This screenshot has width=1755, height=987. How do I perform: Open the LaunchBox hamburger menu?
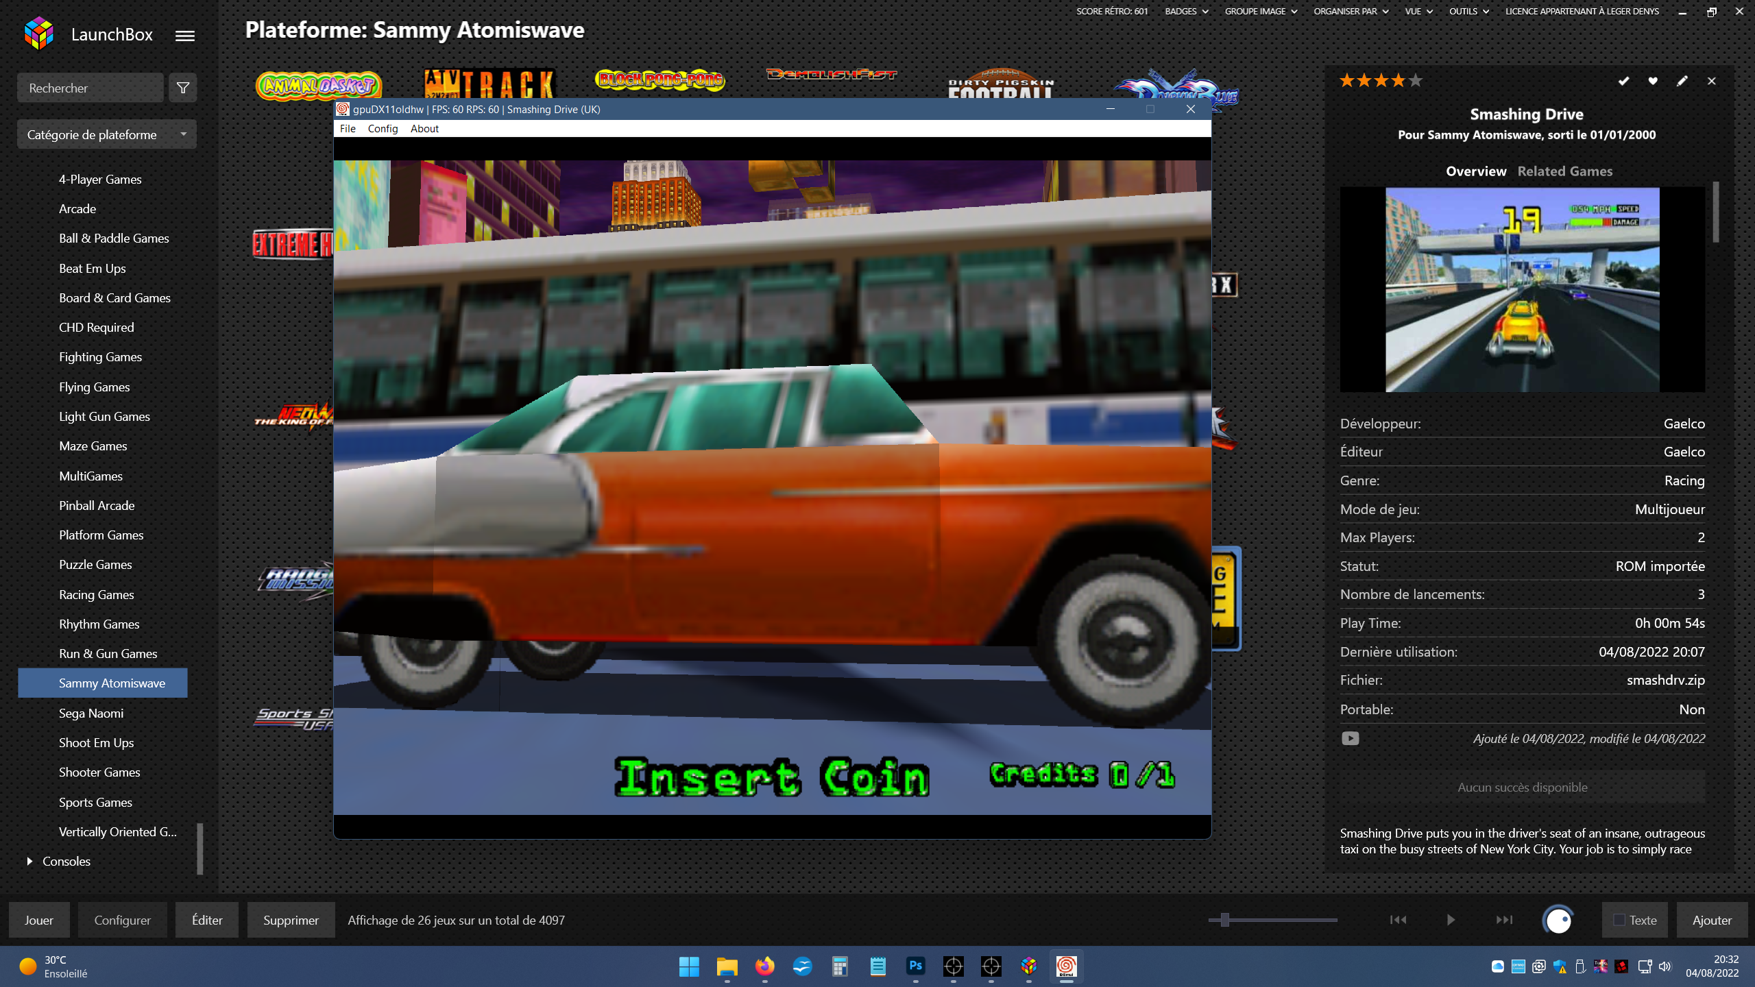coord(185,36)
